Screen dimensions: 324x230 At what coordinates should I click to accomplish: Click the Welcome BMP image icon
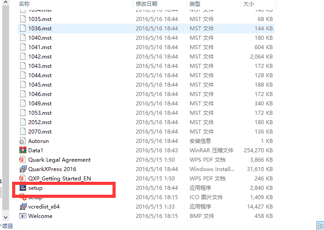(23, 216)
